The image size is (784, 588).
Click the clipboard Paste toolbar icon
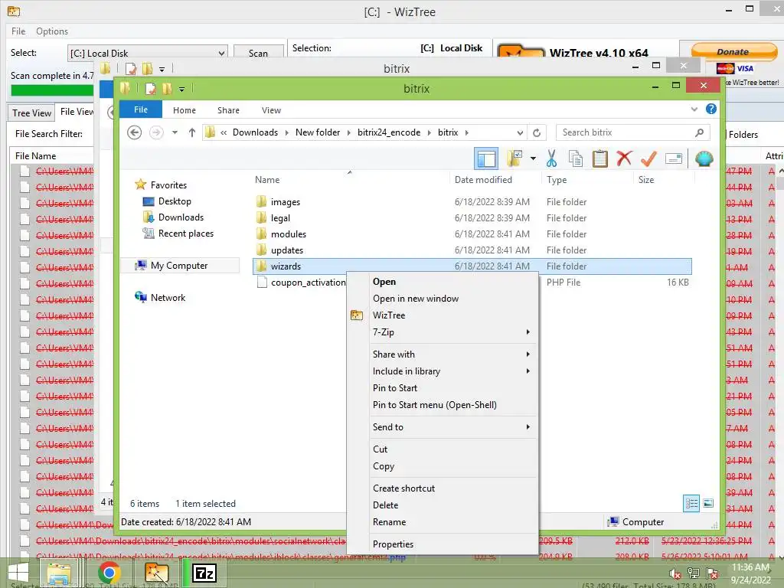click(x=600, y=159)
